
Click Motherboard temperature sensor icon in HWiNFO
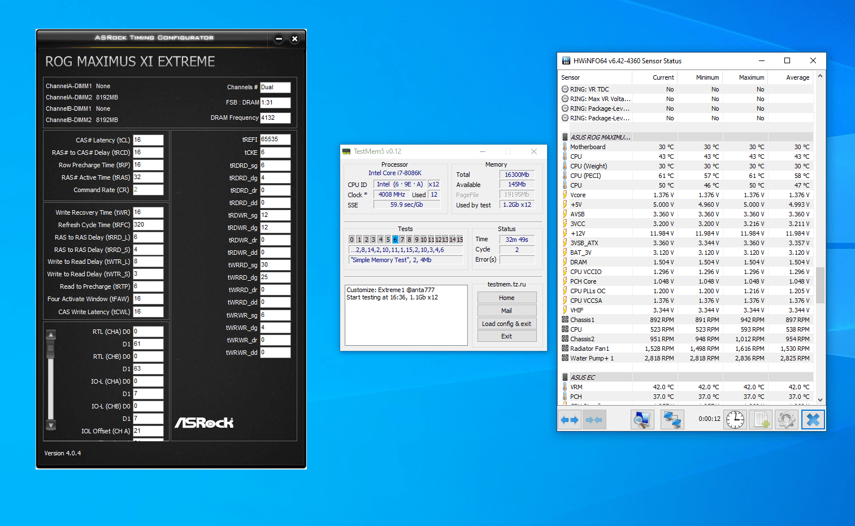click(565, 147)
